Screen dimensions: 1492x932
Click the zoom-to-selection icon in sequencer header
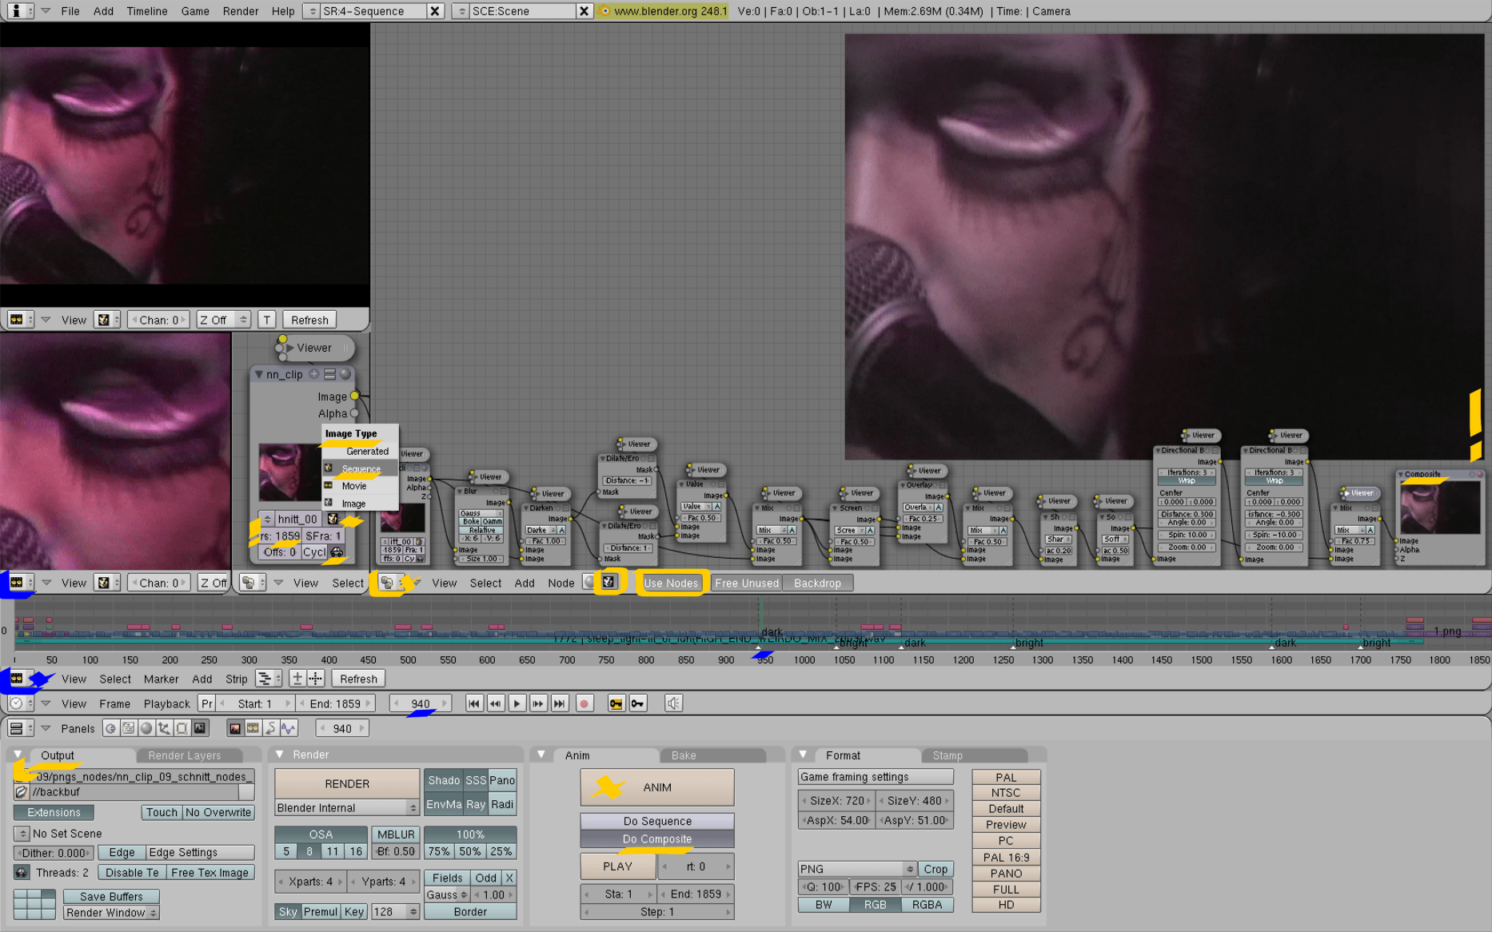[316, 679]
